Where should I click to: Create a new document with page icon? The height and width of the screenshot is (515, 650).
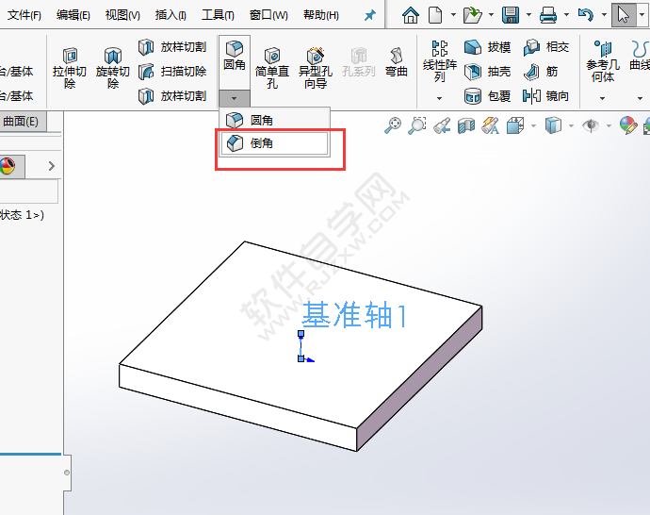(x=435, y=15)
